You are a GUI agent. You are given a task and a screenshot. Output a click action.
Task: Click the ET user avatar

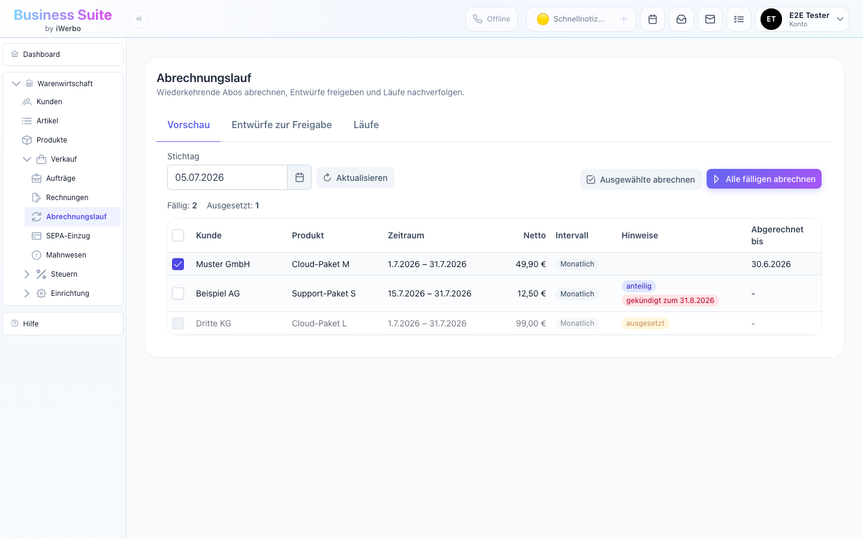(771, 19)
